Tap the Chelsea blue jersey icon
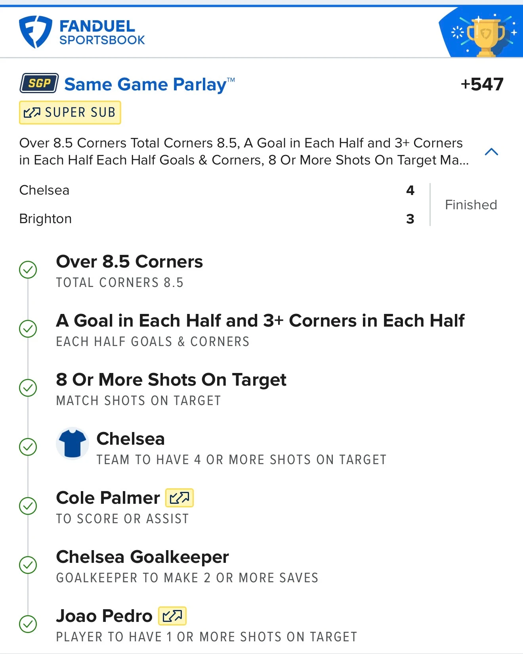Image resolution: width=523 pixels, height=654 pixels. coord(73,443)
